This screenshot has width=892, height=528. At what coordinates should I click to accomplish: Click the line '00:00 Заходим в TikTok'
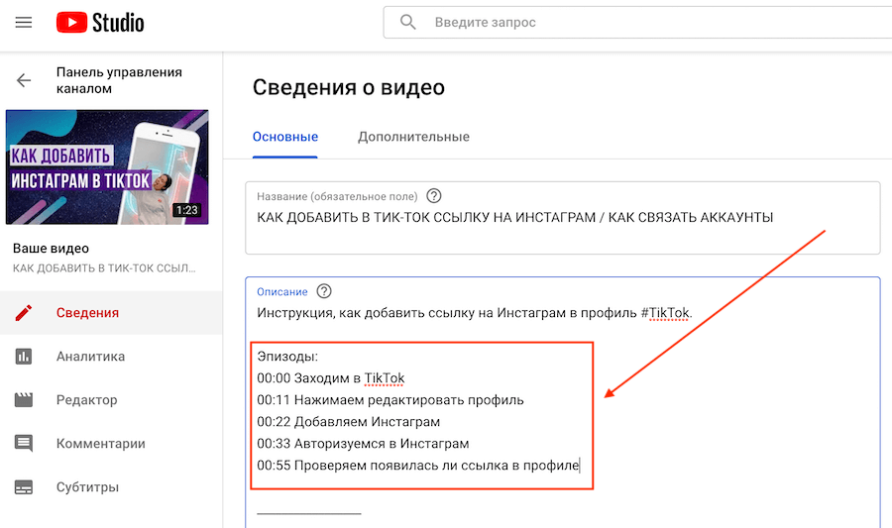[330, 378]
